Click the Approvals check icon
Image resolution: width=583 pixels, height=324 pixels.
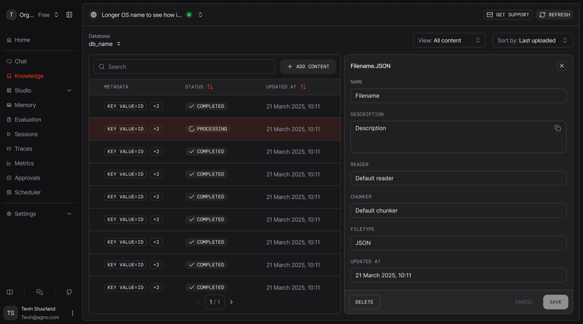click(9, 178)
